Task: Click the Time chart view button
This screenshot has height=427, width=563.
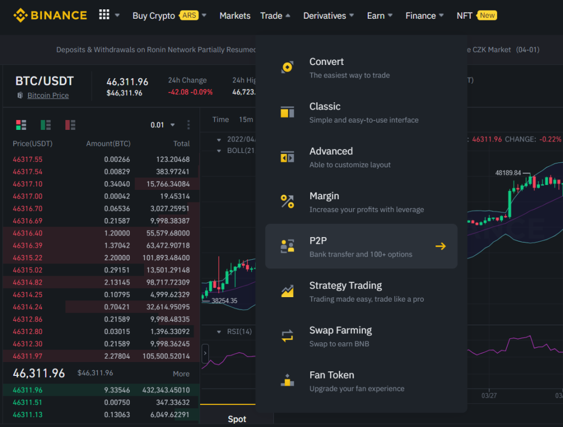Action: [x=220, y=120]
